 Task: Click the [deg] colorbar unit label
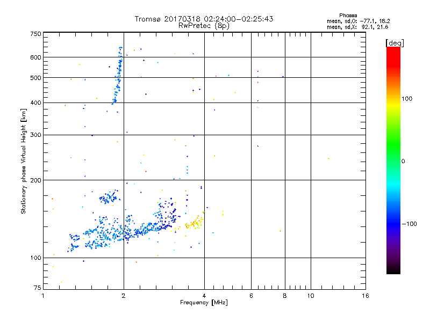point(395,43)
